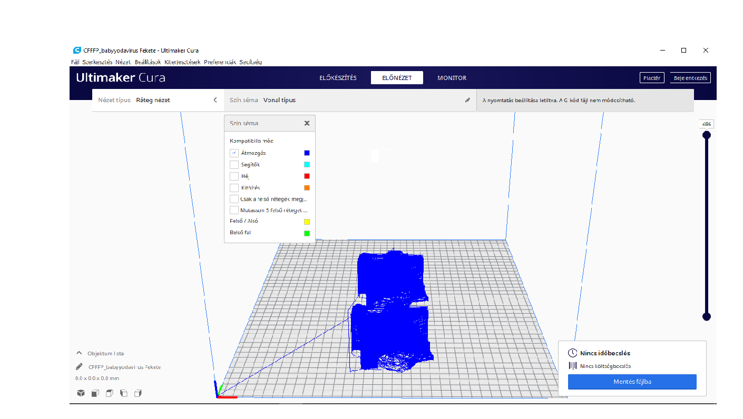Viewport: 743px width, 419px height.
Task: Maximize the Ultimaker Cura window
Action: coord(683,51)
